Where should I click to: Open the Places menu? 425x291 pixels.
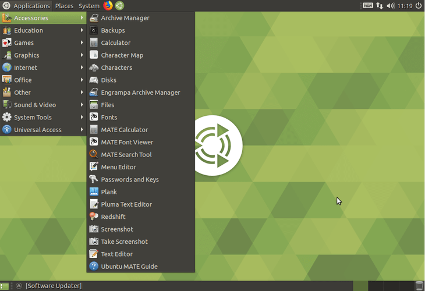coord(64,6)
